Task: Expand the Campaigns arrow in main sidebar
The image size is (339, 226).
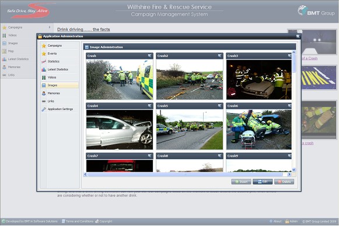Action: 50,27
